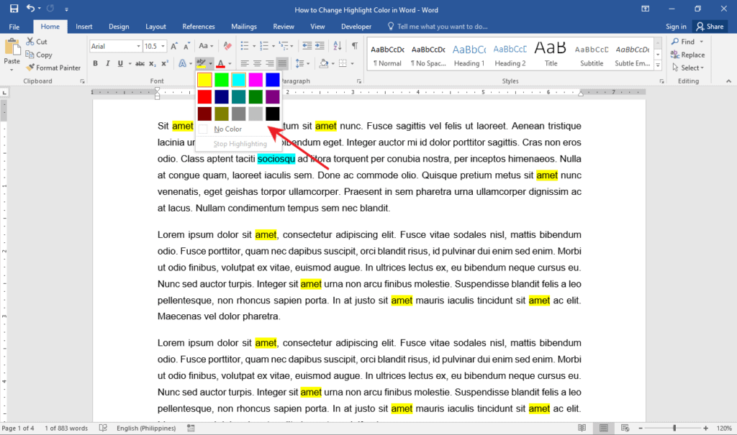
Task: Apply superscript formatting
Action: pyautogui.click(x=165, y=63)
